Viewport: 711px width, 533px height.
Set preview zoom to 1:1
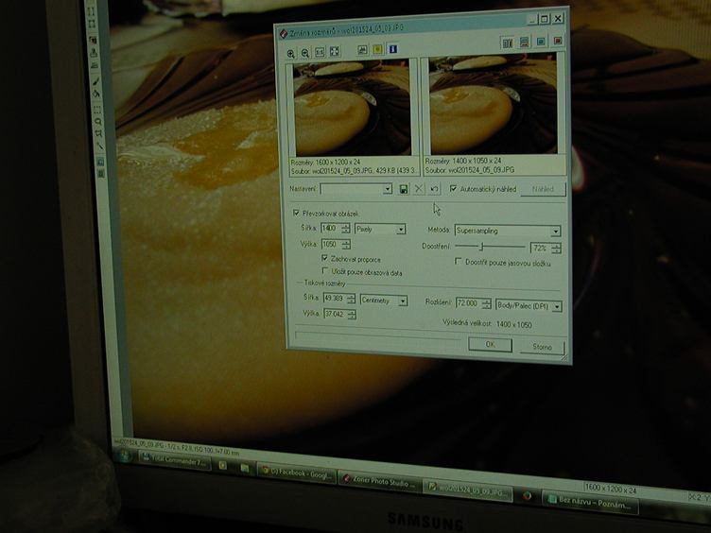(320, 52)
